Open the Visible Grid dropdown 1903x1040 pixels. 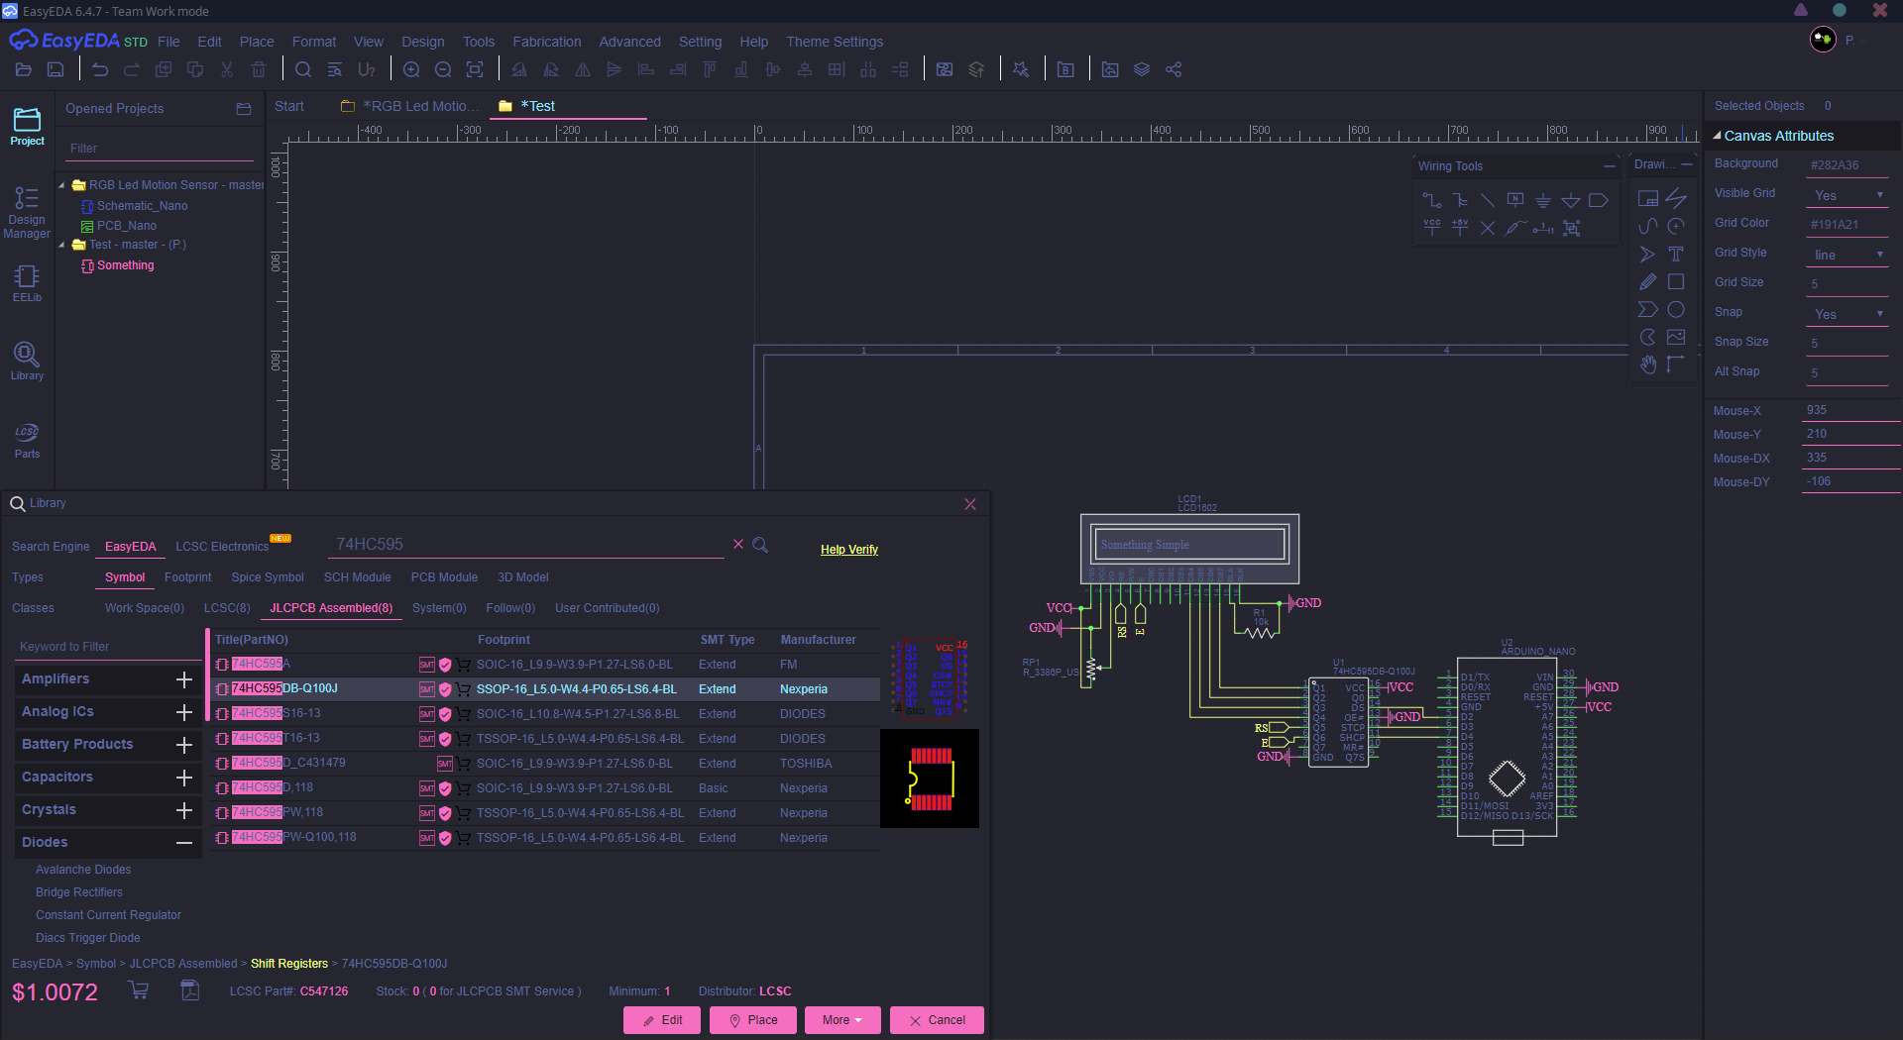(x=1847, y=195)
